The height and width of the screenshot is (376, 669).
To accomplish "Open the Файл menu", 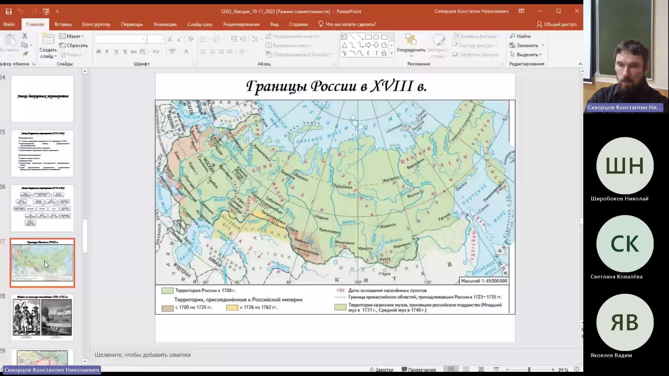I will tap(9, 24).
